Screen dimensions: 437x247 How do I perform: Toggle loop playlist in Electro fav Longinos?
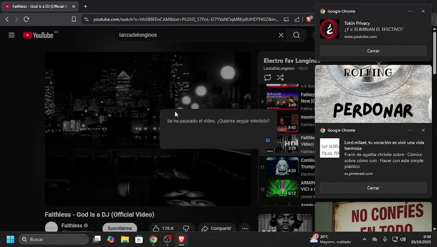point(268,78)
